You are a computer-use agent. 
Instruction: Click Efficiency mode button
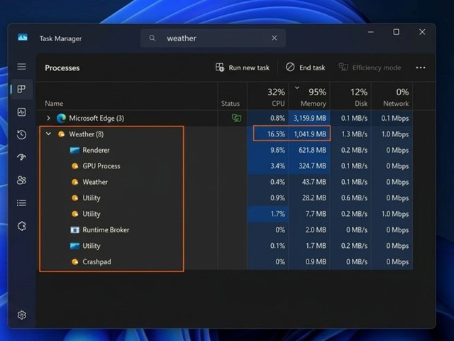point(370,67)
